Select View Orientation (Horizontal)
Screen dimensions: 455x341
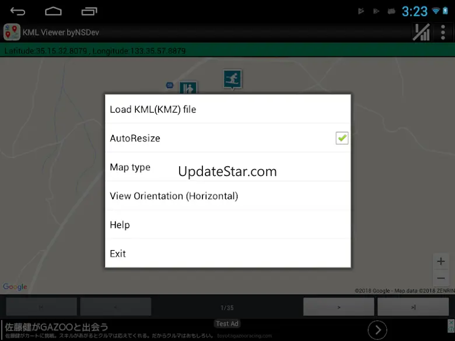228,196
